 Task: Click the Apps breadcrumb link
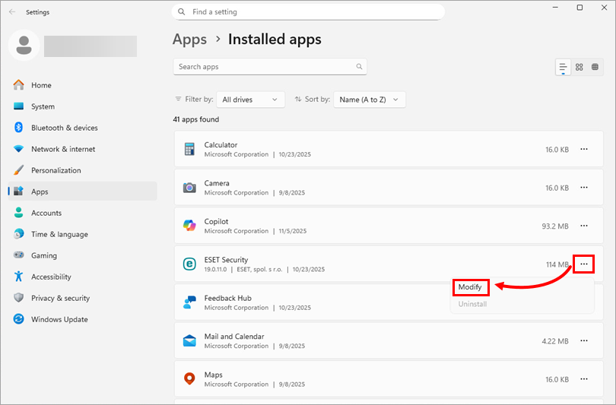189,40
